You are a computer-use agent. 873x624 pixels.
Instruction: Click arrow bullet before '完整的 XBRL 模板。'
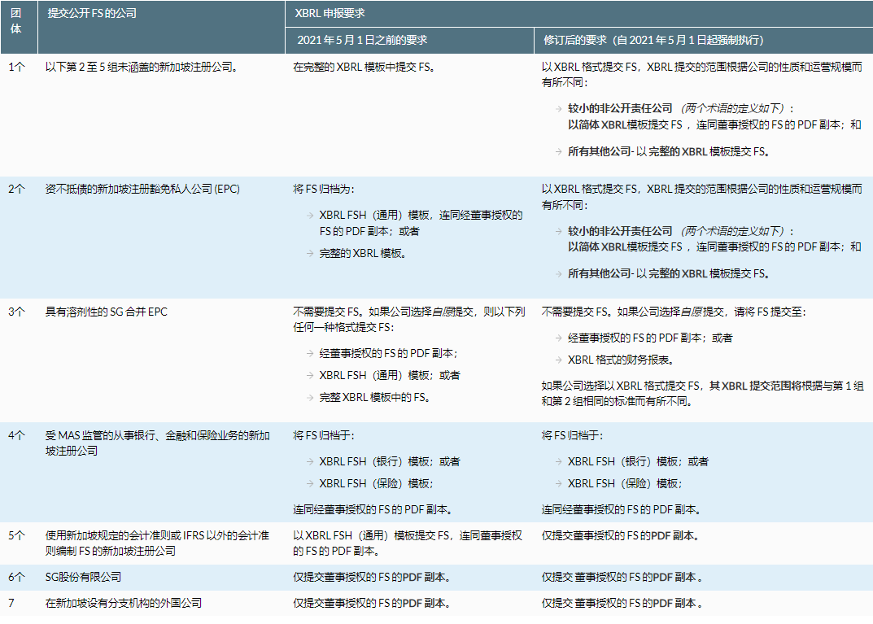coord(310,253)
